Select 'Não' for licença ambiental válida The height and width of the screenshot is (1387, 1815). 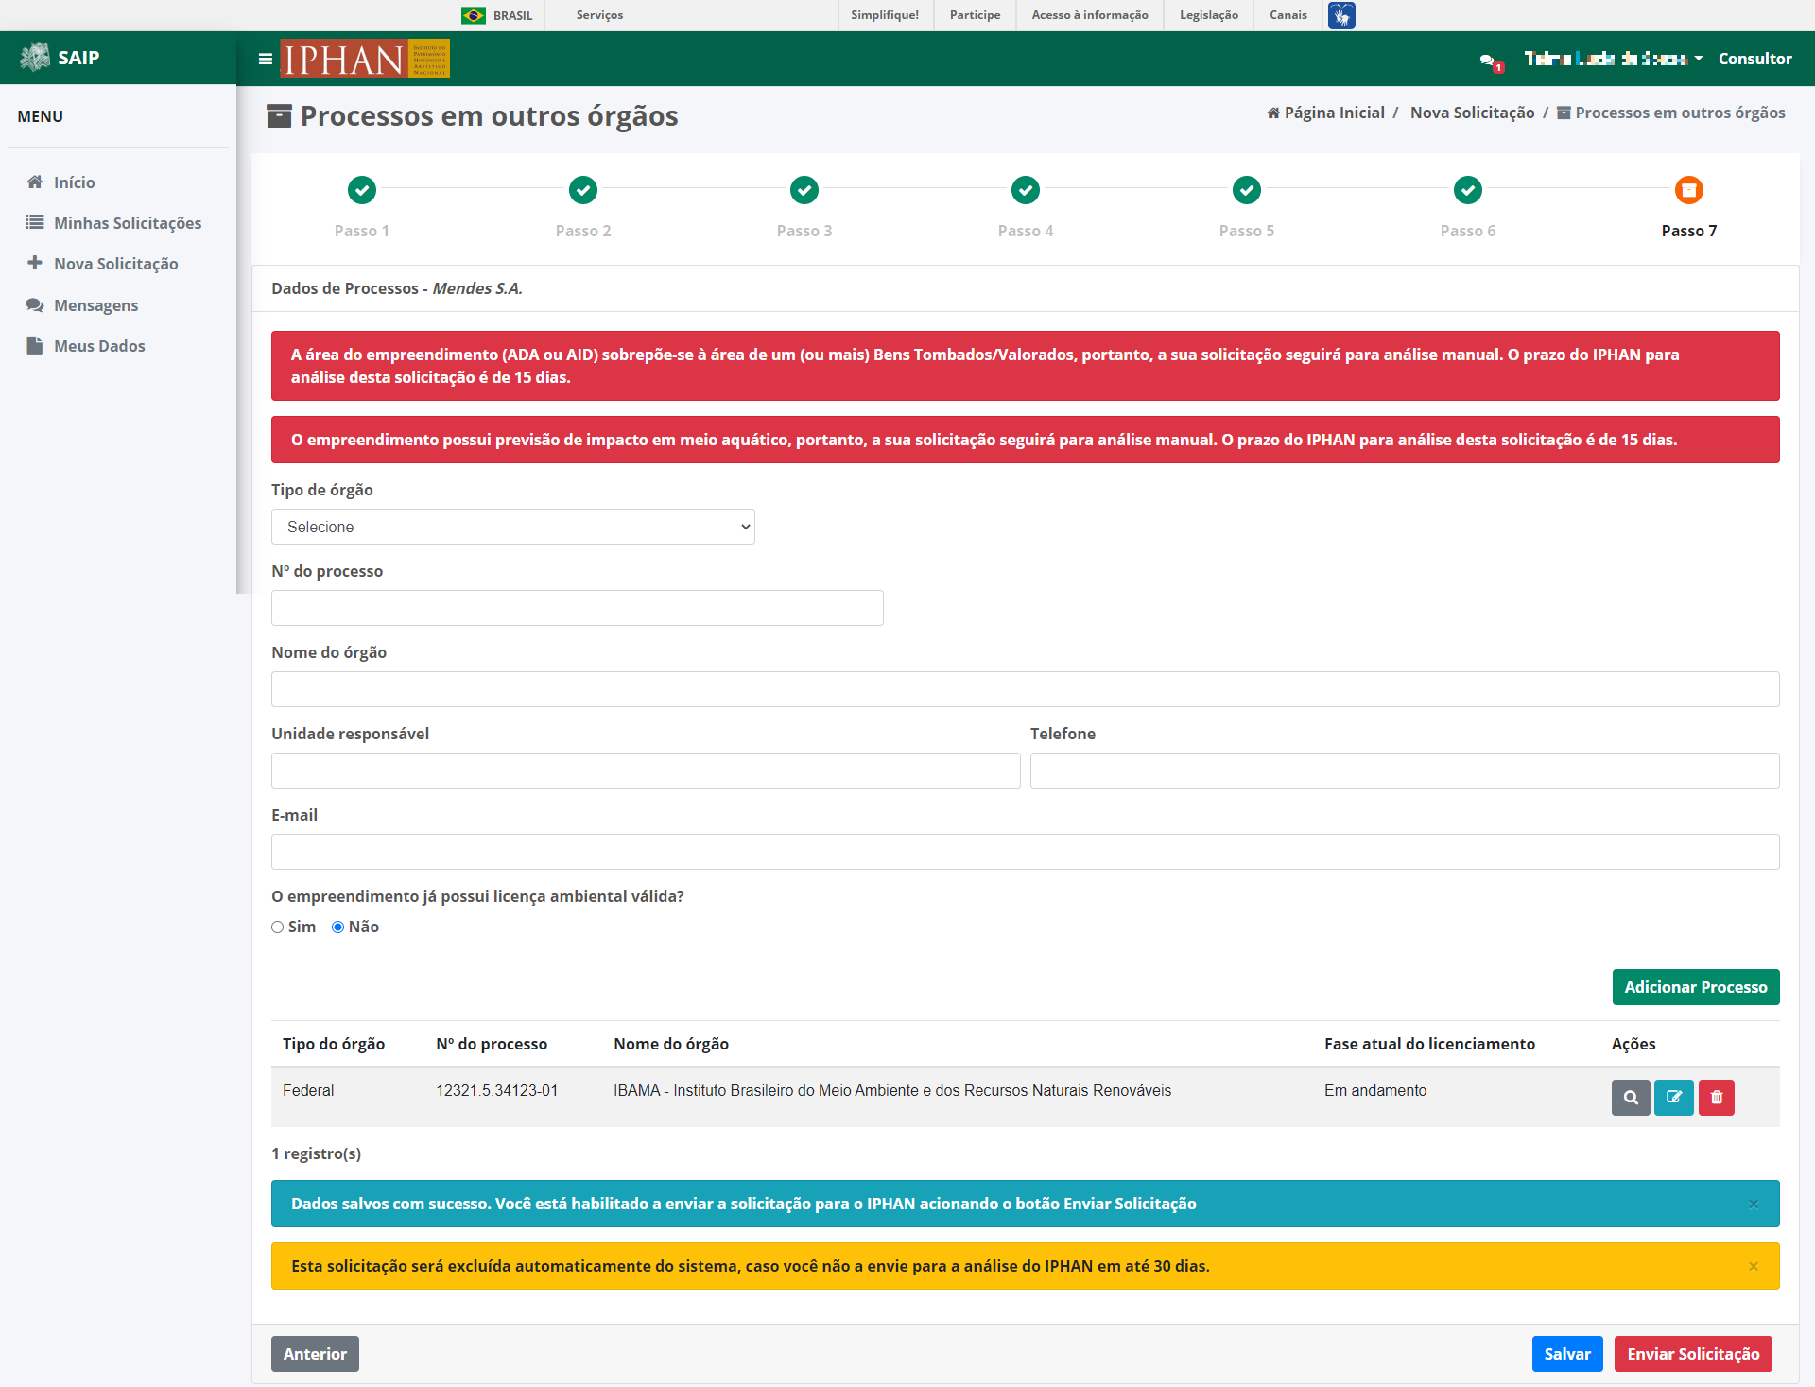tap(337, 928)
